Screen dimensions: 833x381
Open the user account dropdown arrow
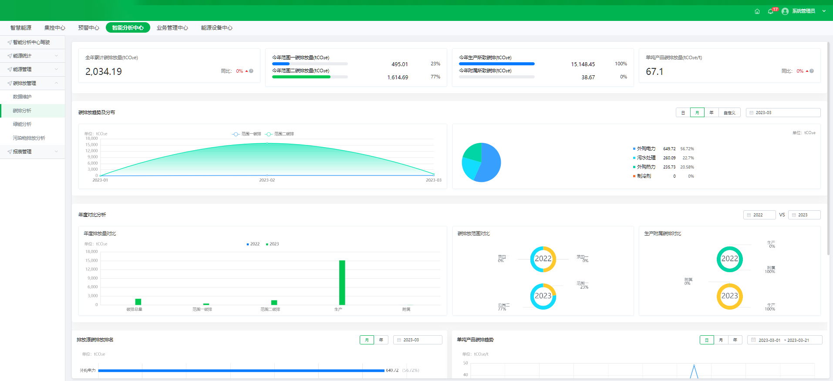point(824,11)
